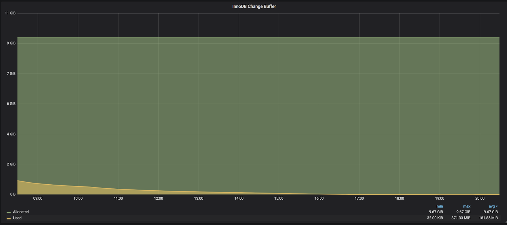507x225 pixels.
Task: Click the green Allocated series color swatch
Action: [x=9, y=212]
